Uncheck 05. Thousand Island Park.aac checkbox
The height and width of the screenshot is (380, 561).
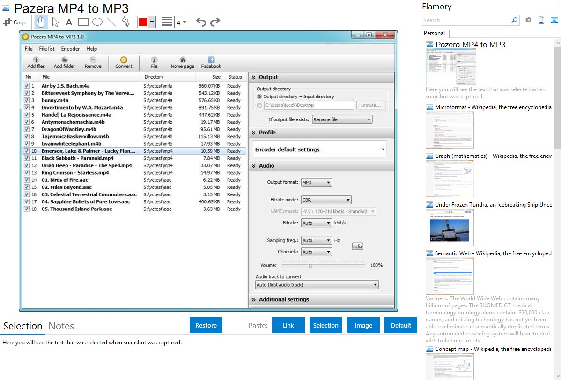point(27,209)
